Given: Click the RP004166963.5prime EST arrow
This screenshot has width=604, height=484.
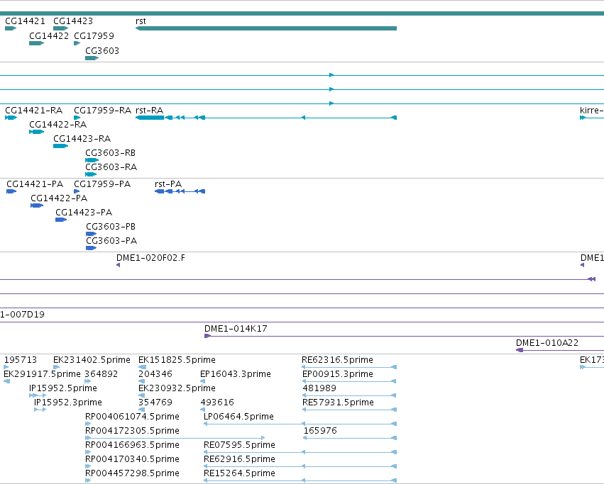Looking at the screenshot, I should (x=88, y=452).
